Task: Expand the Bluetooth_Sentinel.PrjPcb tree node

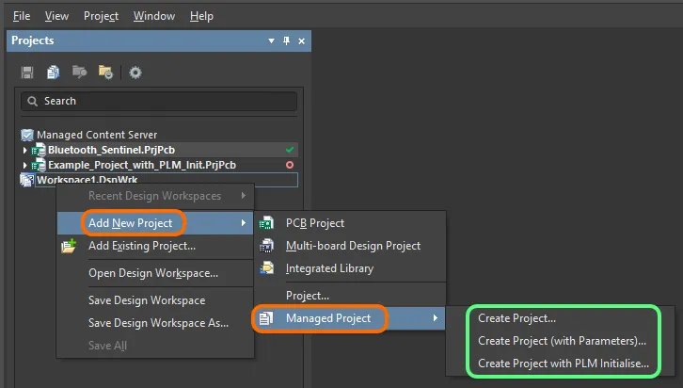Action: [x=24, y=150]
